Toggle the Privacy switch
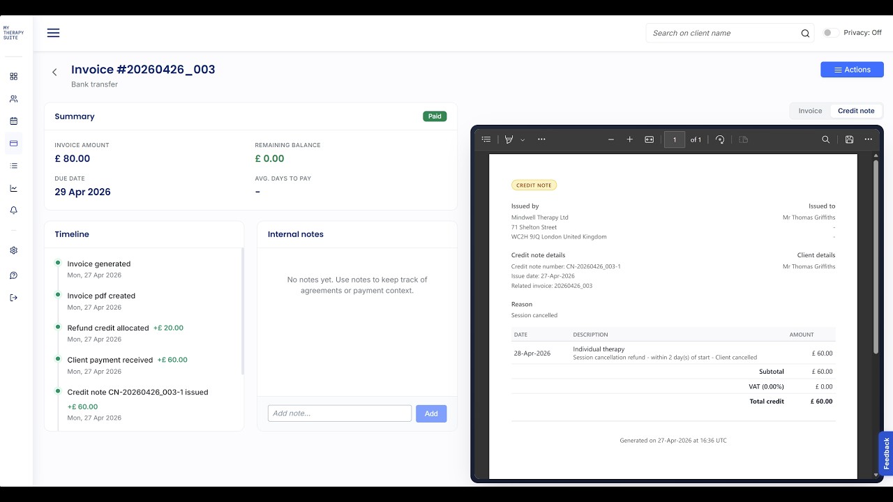This screenshot has width=893, height=502. point(830,33)
